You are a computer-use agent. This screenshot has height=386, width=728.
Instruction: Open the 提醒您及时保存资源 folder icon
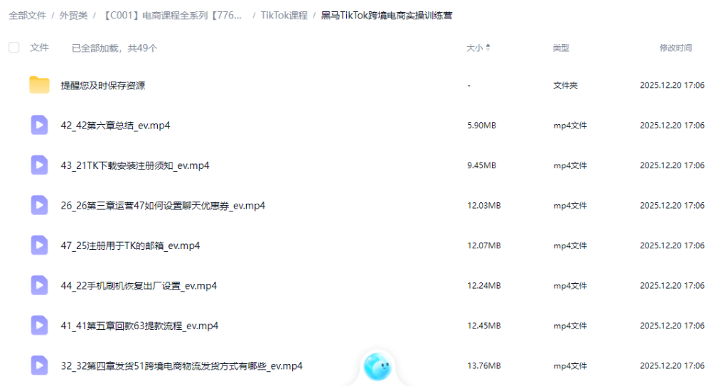(x=39, y=85)
